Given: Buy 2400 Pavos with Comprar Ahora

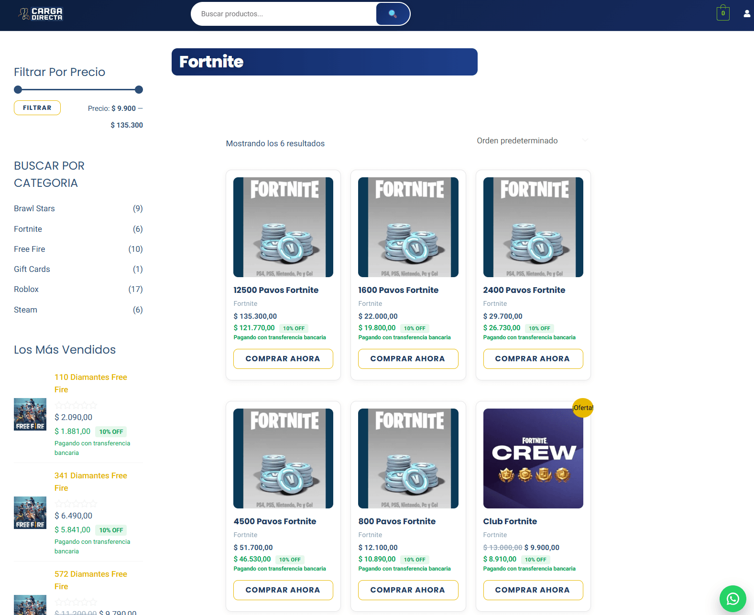Looking at the screenshot, I should point(533,359).
